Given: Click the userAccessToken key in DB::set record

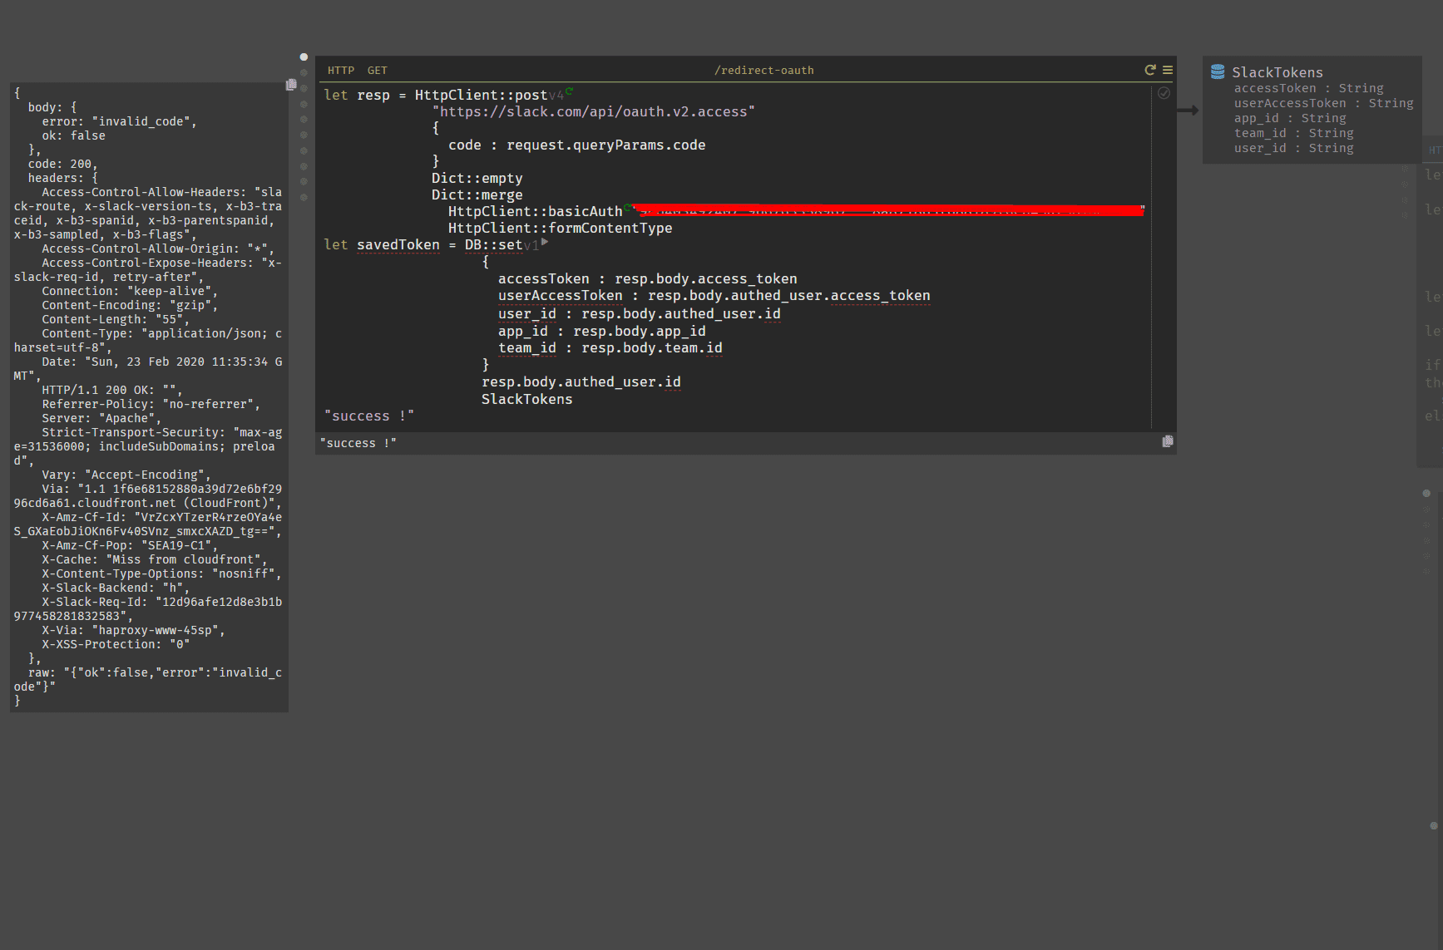Looking at the screenshot, I should 561,295.
